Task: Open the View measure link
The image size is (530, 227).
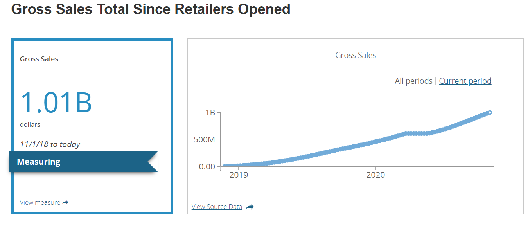Action: [40, 202]
